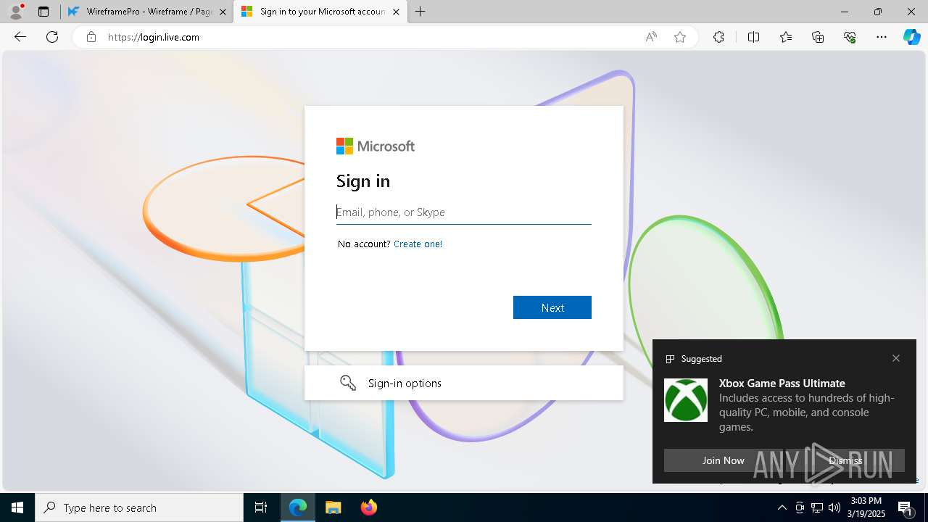Screen dimensions: 928x522
Task: Open the Extensions puzzle icon
Action: pos(718,37)
